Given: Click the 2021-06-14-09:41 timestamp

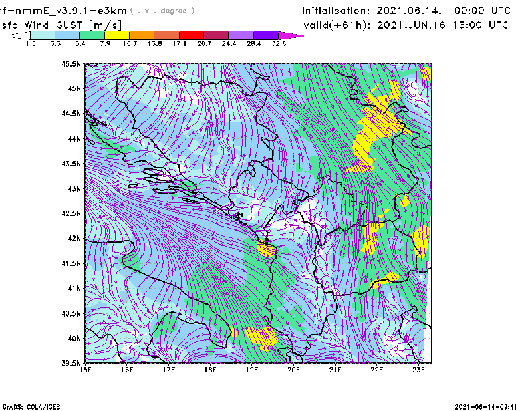Looking at the screenshot, I should pos(486,407).
